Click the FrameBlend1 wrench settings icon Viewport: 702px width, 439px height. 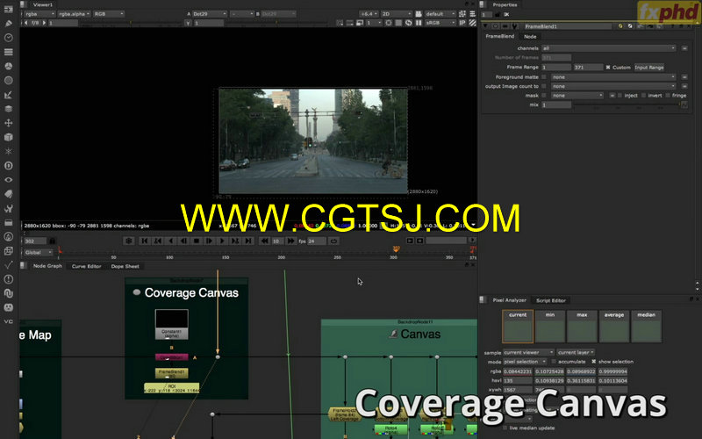[x=514, y=26]
